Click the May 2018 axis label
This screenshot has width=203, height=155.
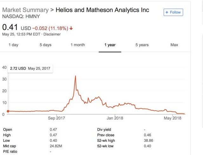[x=172, y=118]
